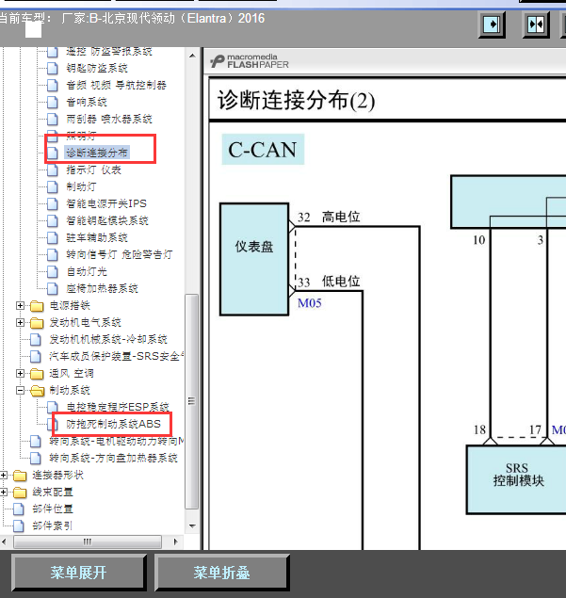Click the tree panel scroll-down arrow
The width and height of the screenshot is (566, 598).
(192, 526)
